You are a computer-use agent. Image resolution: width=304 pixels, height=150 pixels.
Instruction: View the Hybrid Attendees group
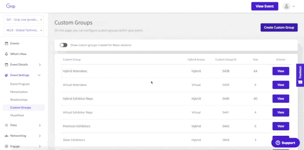(x=281, y=71)
